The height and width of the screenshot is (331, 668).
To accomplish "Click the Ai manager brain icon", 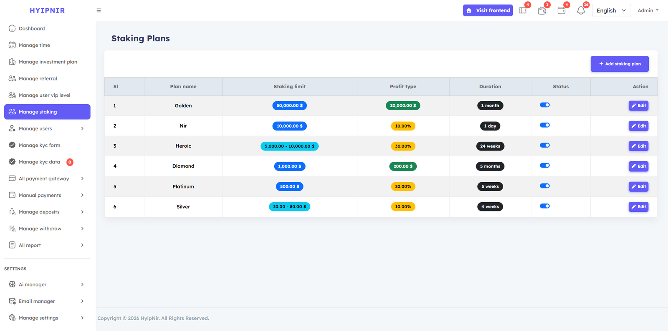I will 12,284.
